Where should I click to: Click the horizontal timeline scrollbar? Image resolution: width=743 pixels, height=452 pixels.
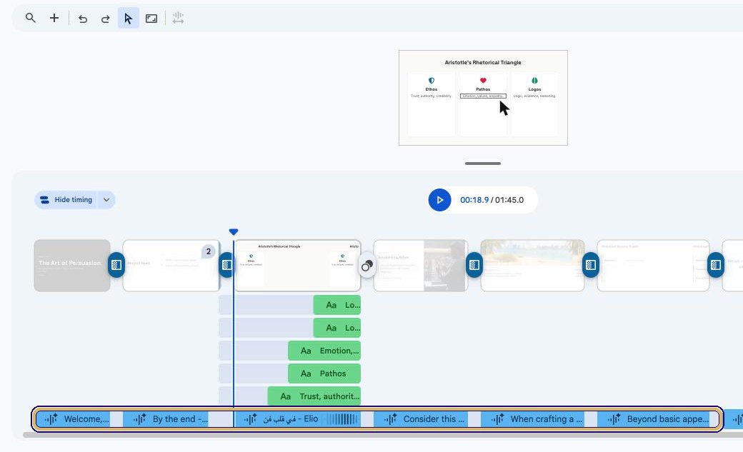click(x=383, y=435)
